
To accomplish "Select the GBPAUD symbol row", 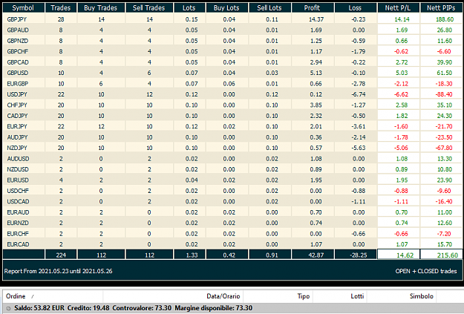I will click(232, 30).
